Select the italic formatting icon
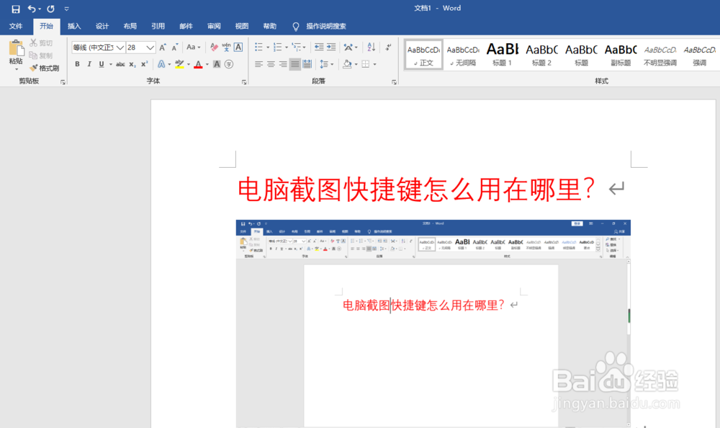Screen dimensions: 720x428 tap(89, 63)
